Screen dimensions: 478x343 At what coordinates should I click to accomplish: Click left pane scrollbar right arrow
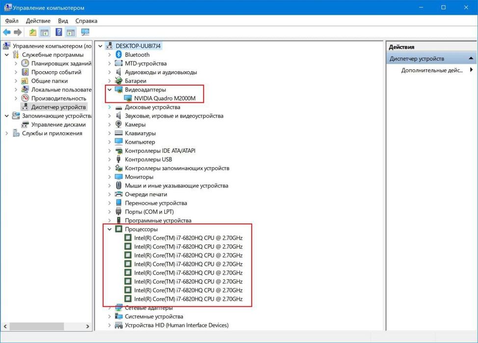tap(88, 326)
